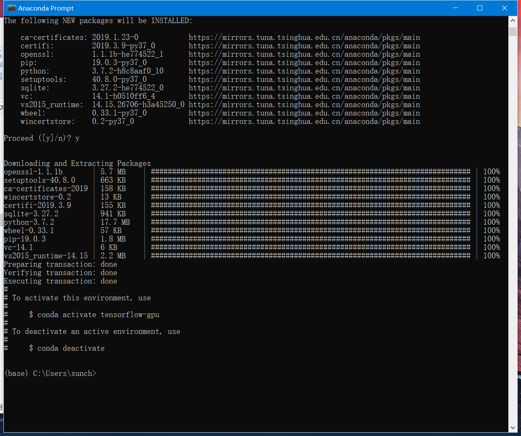This screenshot has width=521, height=436.
Task: Click the '(base) C:\Users\sunch>' prompt
Action: point(50,373)
